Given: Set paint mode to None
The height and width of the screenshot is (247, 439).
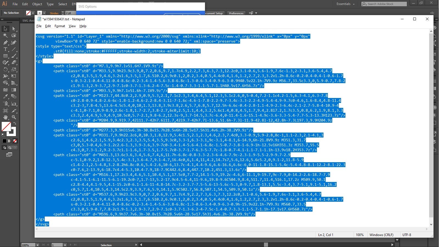Looking at the screenshot, I should 15,141.
